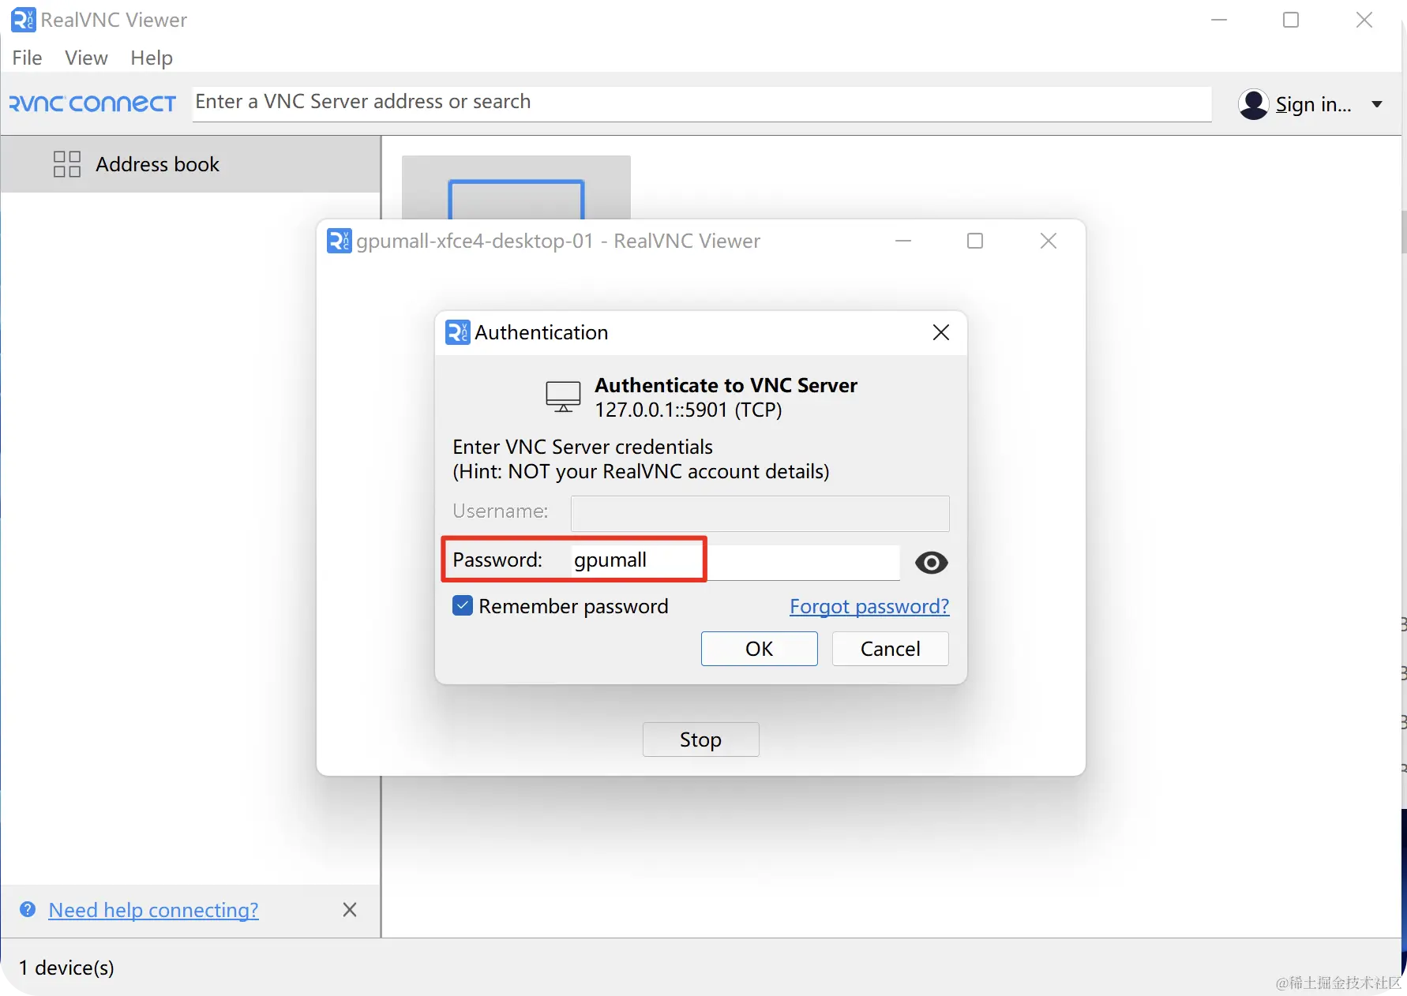Open the Need help connecting? link
1407x996 pixels.
pos(153,910)
